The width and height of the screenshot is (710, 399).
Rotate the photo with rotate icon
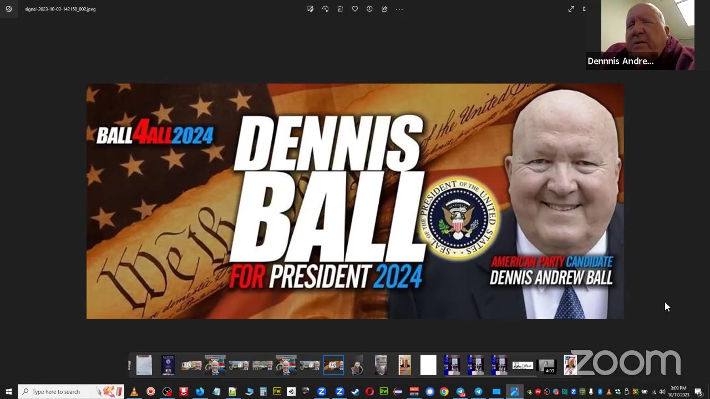[x=326, y=9]
